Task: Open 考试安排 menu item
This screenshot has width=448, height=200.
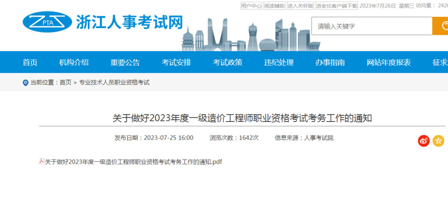Action: (x=176, y=62)
